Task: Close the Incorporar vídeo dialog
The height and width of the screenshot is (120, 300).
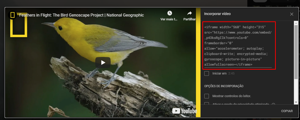Action: coord(292,14)
